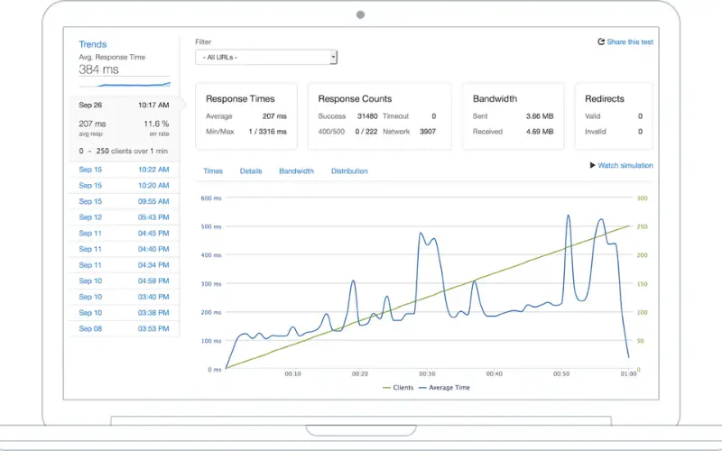Select the Bandwidth tab

(296, 171)
